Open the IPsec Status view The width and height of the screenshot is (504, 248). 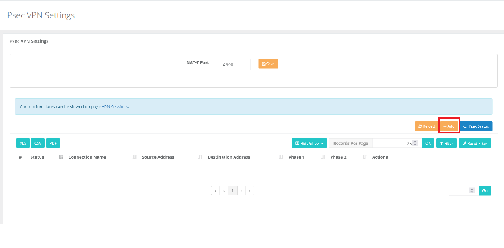coord(476,126)
